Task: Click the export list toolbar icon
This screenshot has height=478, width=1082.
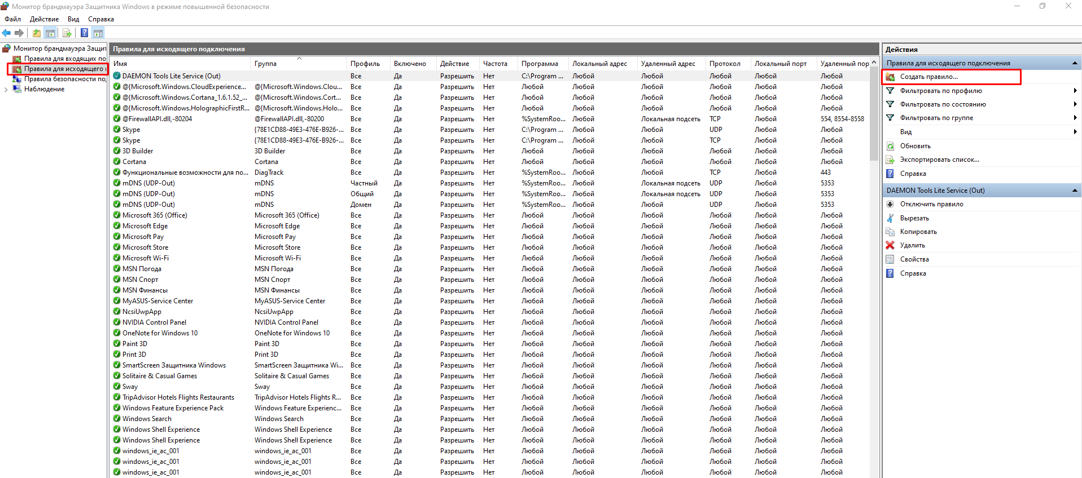Action: tap(67, 33)
